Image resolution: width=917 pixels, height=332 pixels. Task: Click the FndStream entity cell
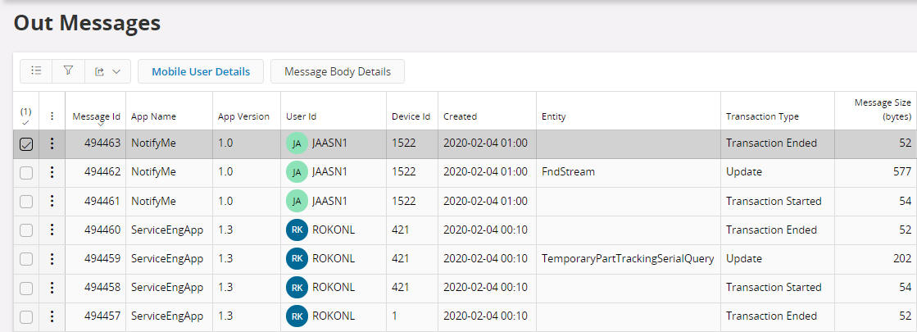point(568,172)
